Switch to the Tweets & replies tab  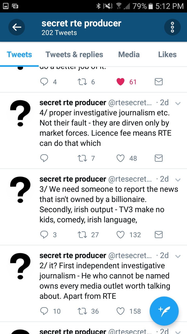pos(74,55)
